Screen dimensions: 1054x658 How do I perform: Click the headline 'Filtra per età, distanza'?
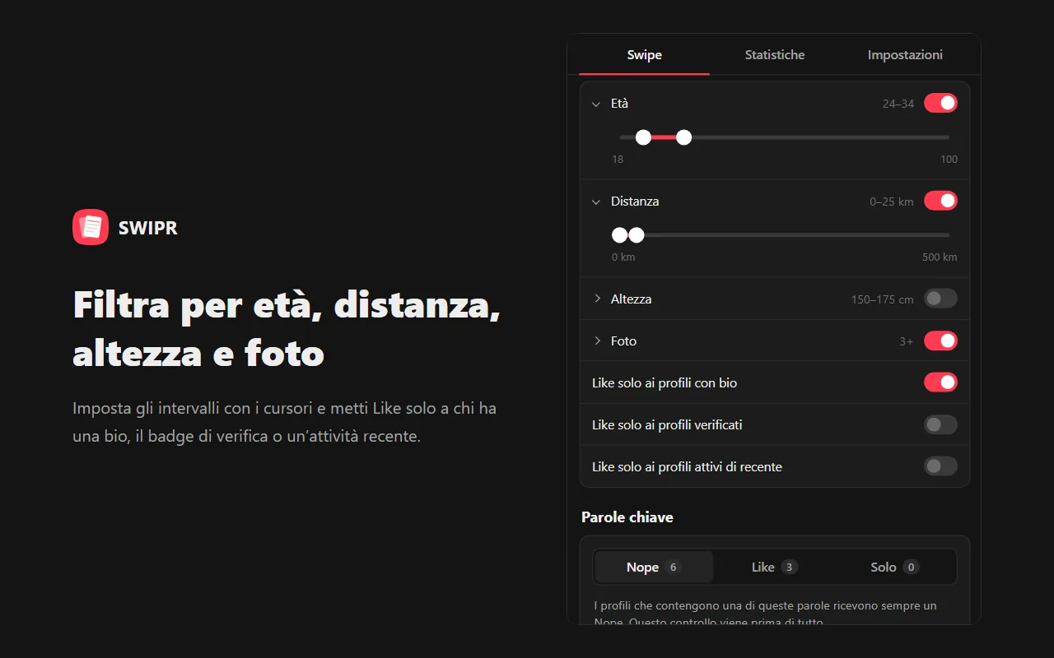coord(287,305)
